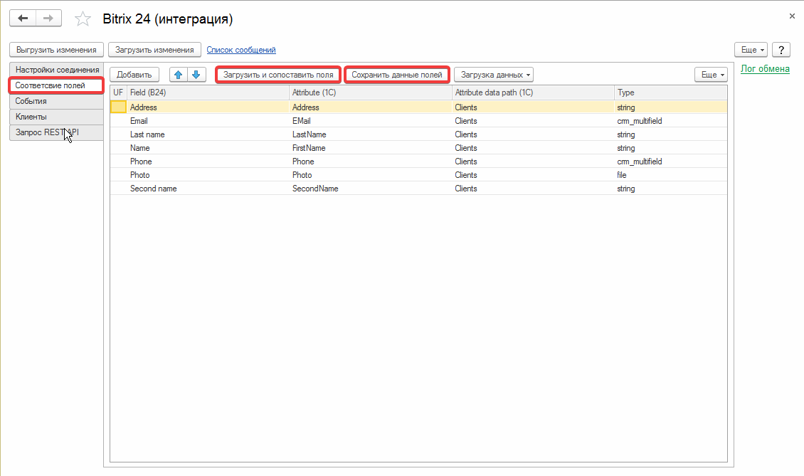Click Сохранить данные полей button
This screenshot has width=804, height=476.
(x=397, y=75)
